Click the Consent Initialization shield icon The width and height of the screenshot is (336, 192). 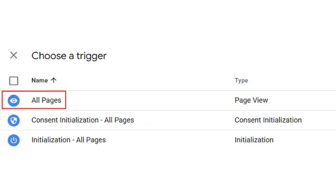coord(14,120)
